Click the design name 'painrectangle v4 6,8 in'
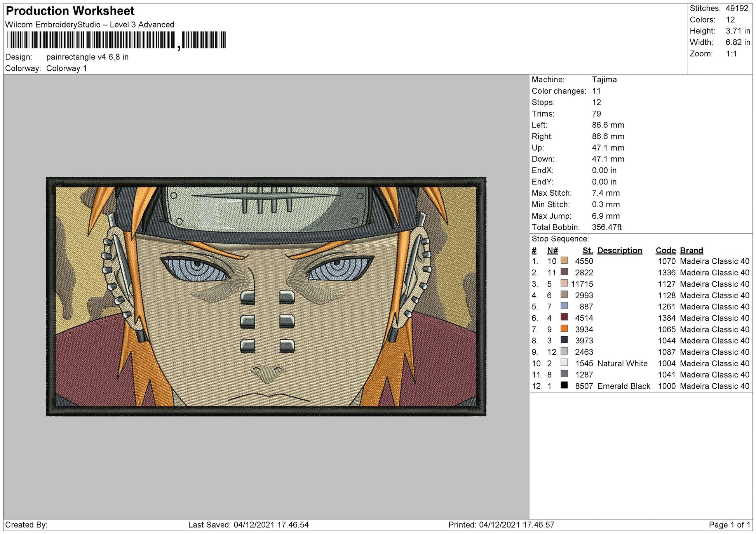Screen dimensions: 756x534 click(87, 57)
